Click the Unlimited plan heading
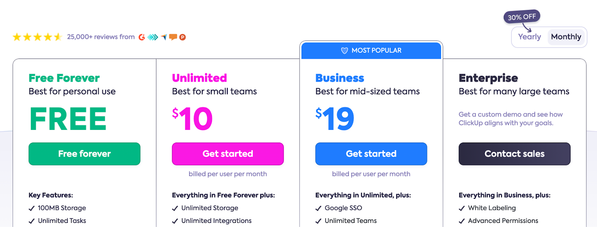Image resolution: width=597 pixels, height=227 pixels. click(x=199, y=78)
